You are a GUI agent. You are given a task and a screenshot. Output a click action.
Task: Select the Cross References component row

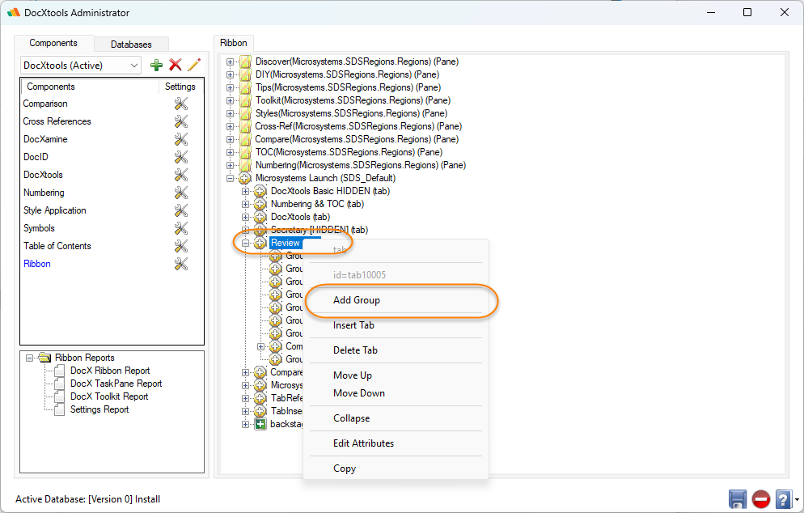[57, 121]
